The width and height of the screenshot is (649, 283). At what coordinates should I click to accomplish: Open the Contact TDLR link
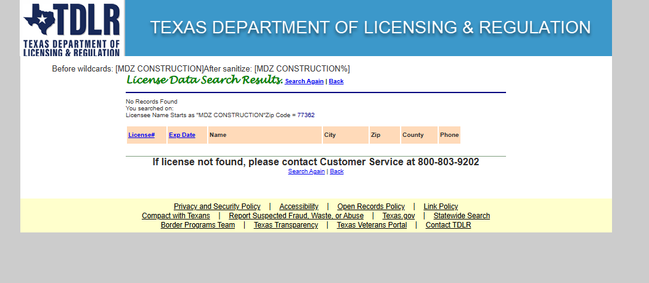click(448, 225)
